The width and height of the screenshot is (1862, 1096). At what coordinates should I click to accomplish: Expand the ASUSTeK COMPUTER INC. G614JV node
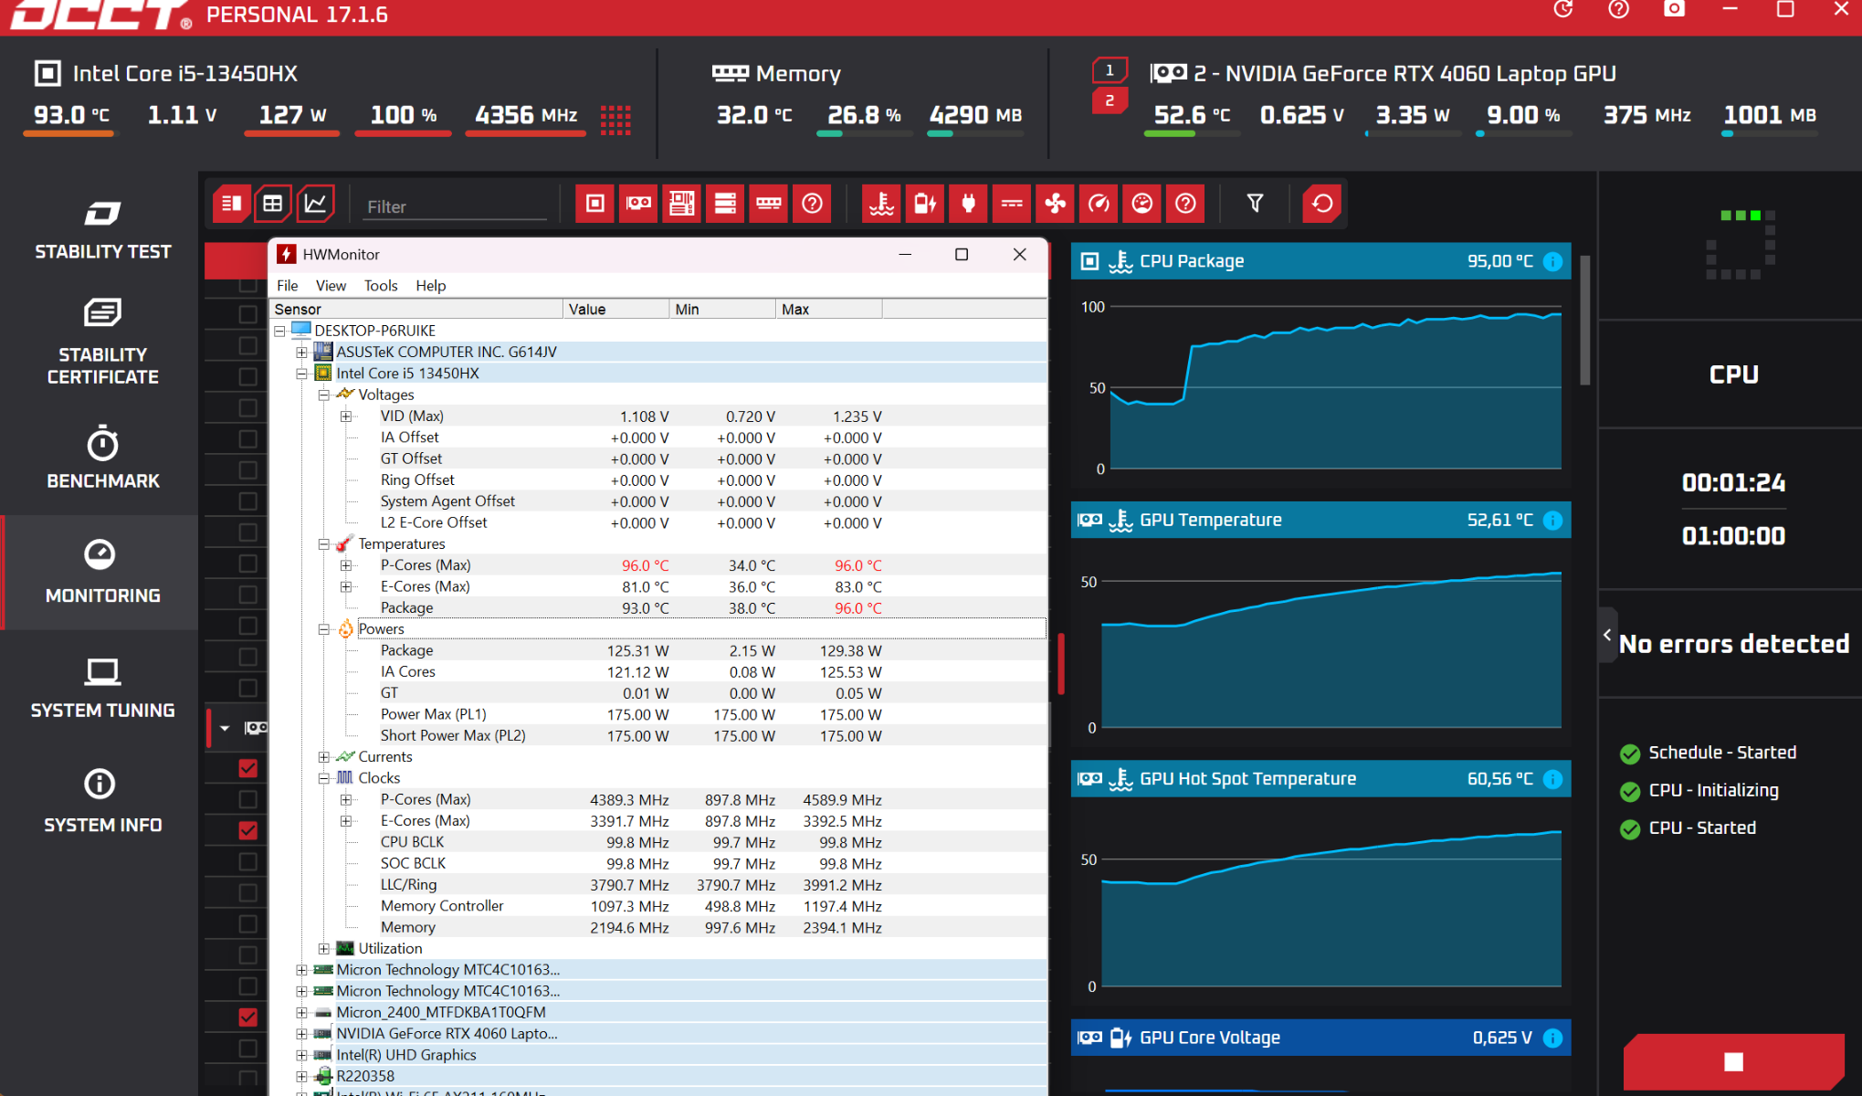pos(301,352)
